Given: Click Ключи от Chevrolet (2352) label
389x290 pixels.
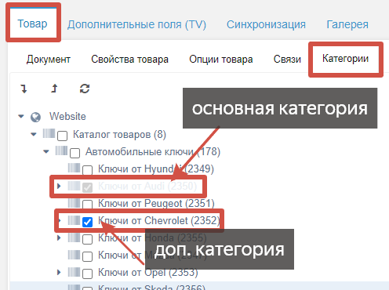Looking at the screenshot, I should [x=158, y=221].
